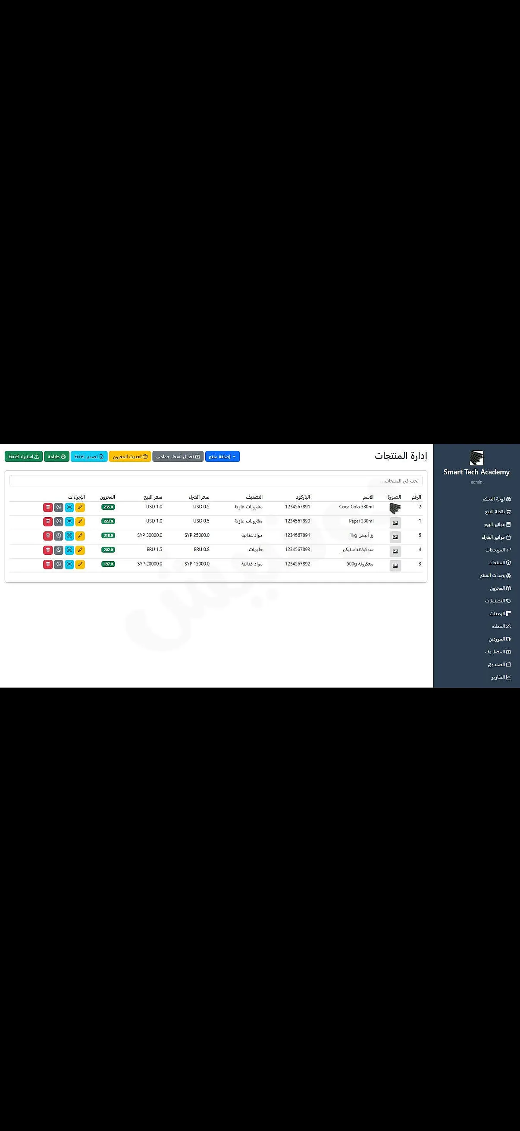Click the 218.0 stock badge
Viewport: 520px width, 1131px height.
[108, 536]
